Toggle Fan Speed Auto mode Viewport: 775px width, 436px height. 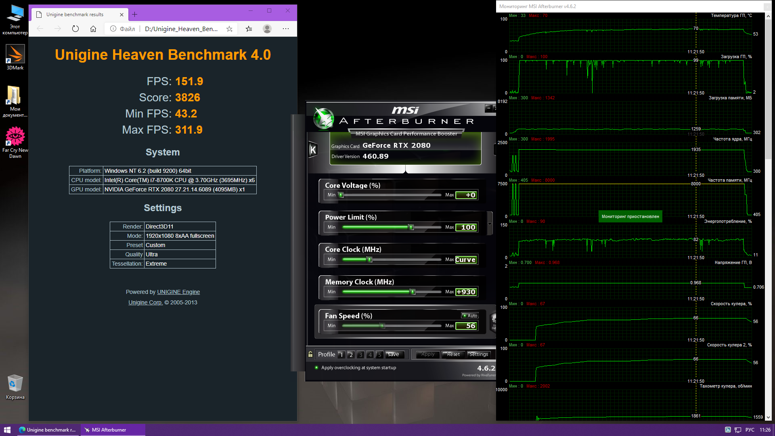(470, 316)
